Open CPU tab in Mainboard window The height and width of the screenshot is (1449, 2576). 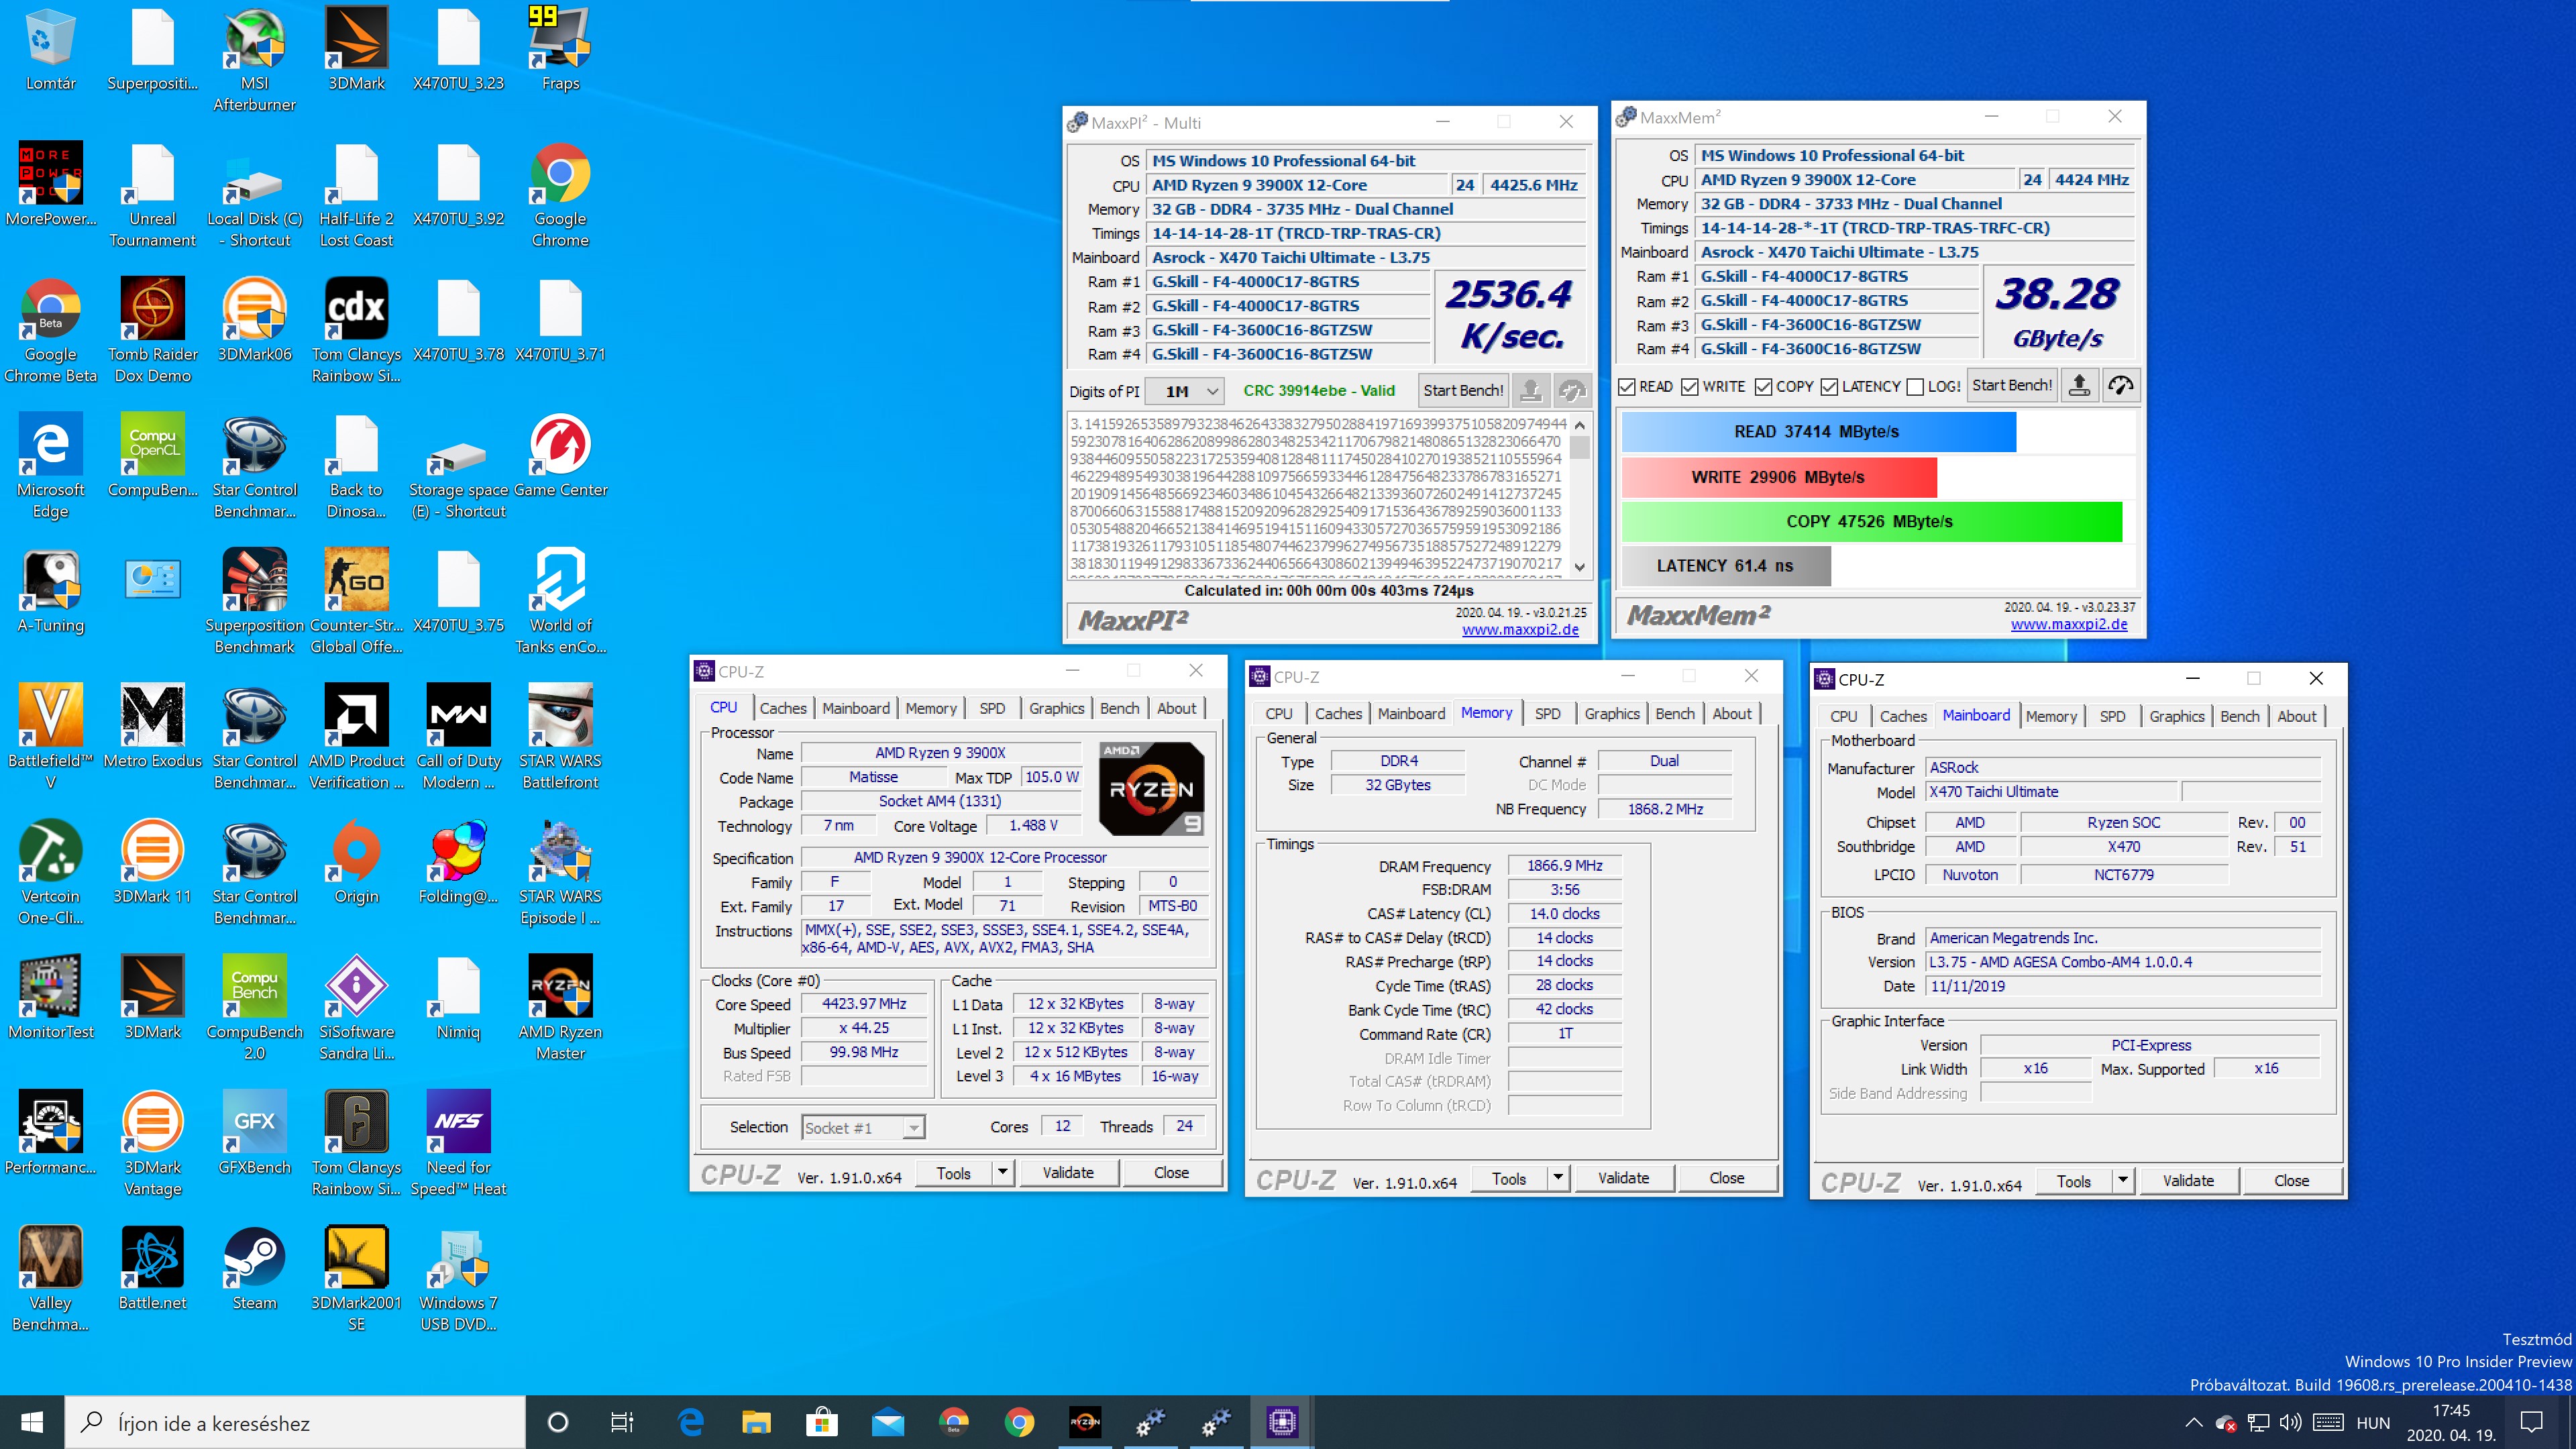[1843, 716]
